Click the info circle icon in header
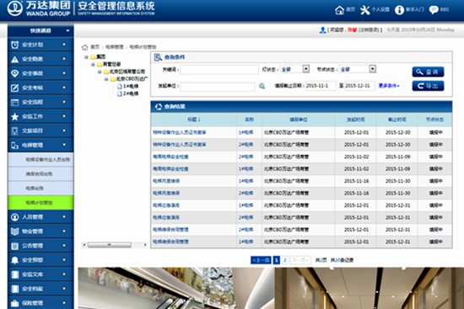Viewport: 464px width, 309px height. pyautogui.click(x=399, y=10)
